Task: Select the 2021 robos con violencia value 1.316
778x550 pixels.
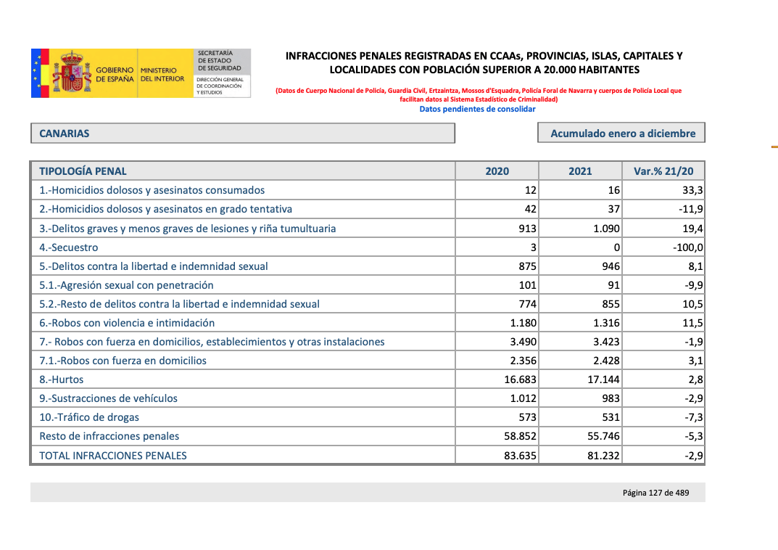Action: point(606,323)
